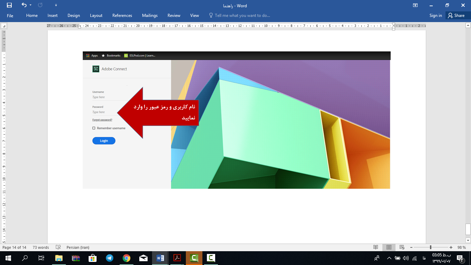Open Microsoft Store from the taskbar
The width and height of the screenshot is (471, 265).
click(x=93, y=258)
